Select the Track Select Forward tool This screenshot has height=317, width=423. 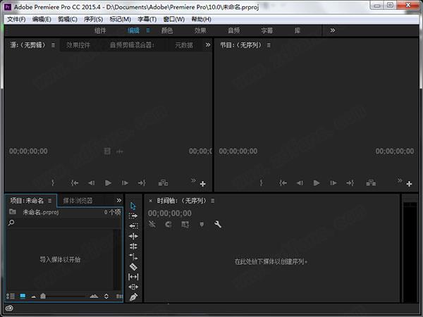[133, 216]
